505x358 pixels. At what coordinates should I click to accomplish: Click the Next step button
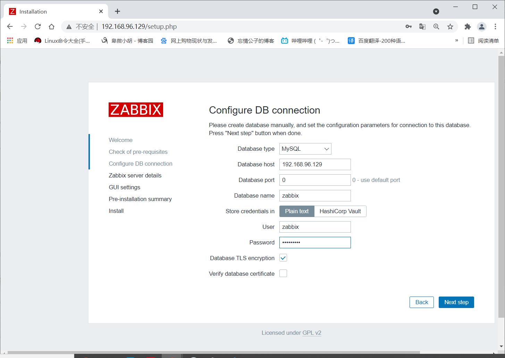coord(456,302)
